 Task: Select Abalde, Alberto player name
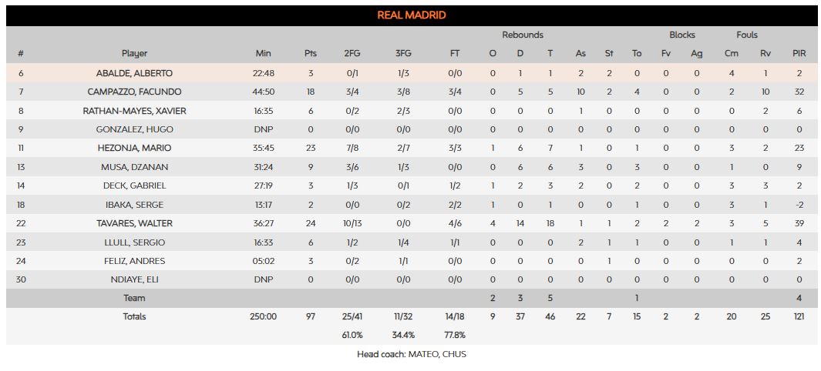tap(134, 74)
